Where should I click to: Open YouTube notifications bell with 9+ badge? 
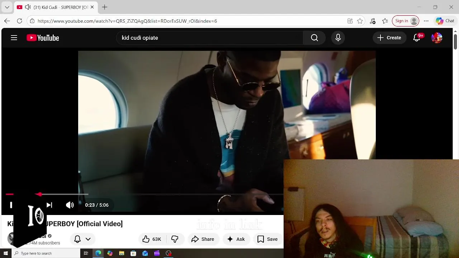pyautogui.click(x=417, y=38)
